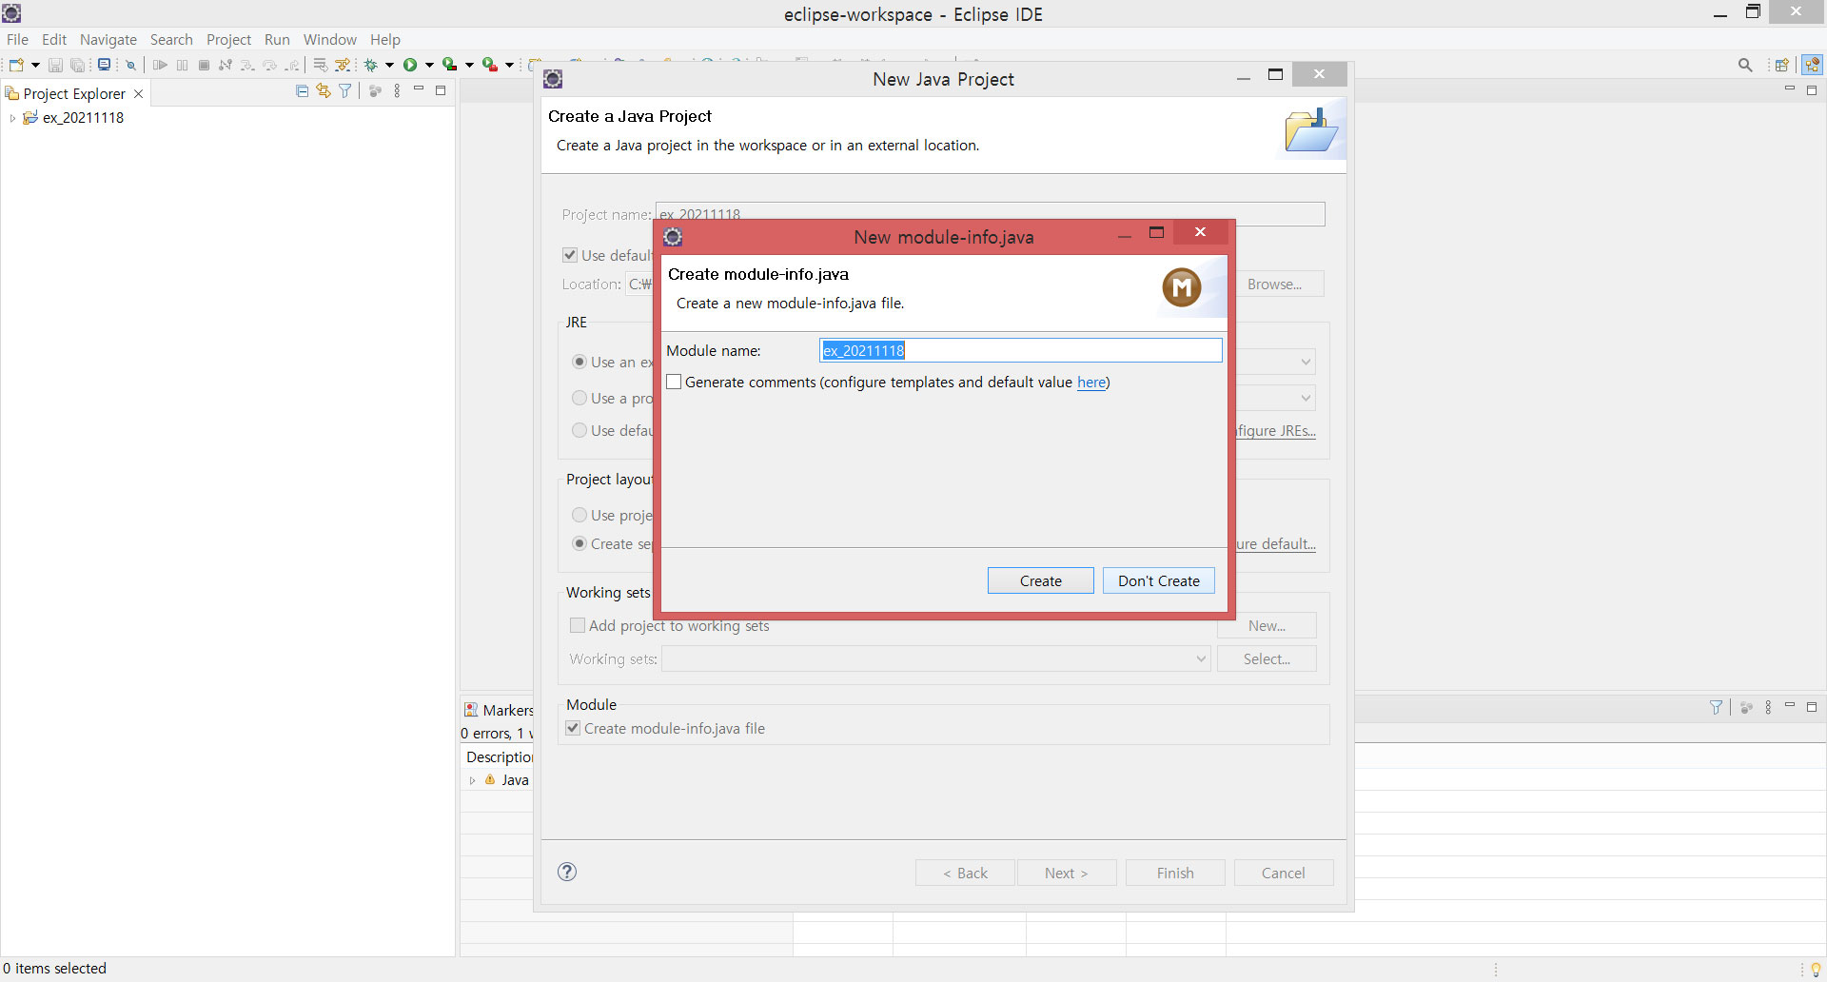Select Use a project specific JRE radio

click(580, 398)
